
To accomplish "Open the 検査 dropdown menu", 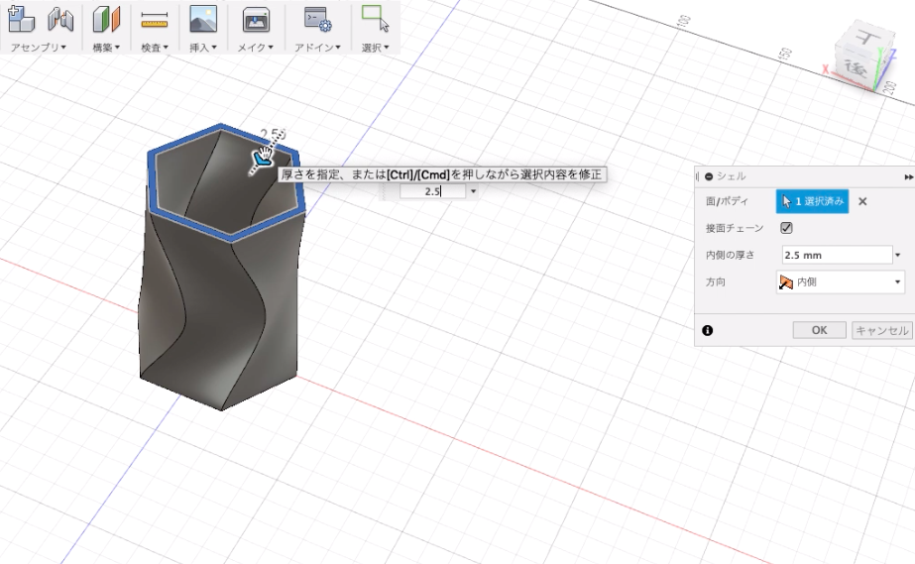I will [155, 48].
